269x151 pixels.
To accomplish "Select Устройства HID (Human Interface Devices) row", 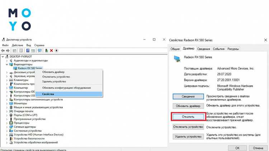I will 38,135.
